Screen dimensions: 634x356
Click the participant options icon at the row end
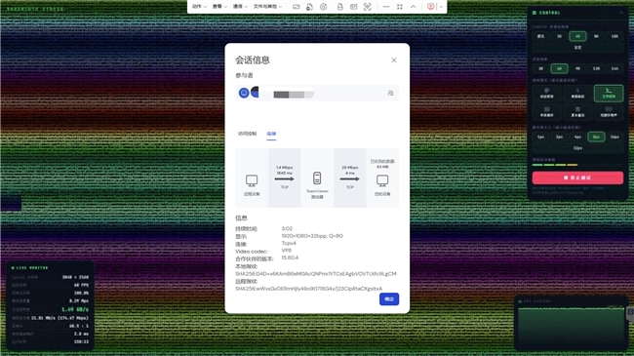(390, 93)
